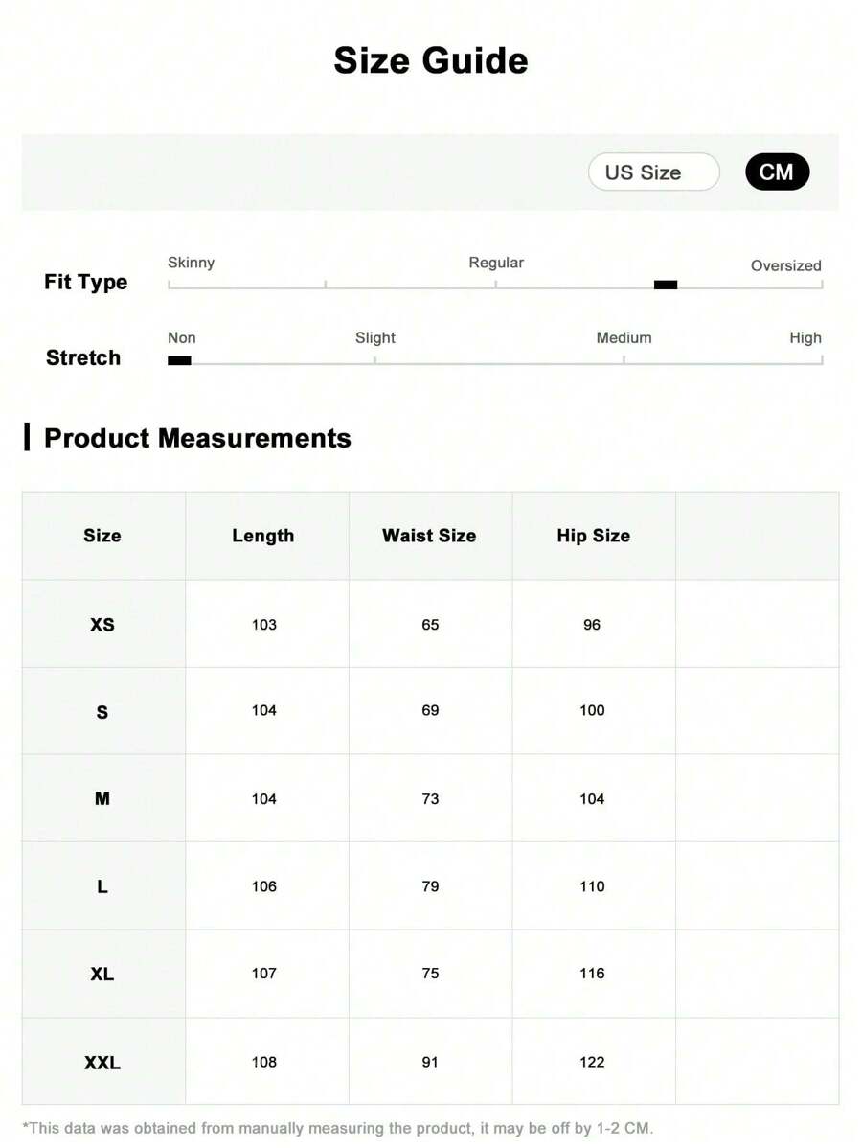Viewport: 862px width, 1148px height.
Task: Select the Length column header
Action: 263,536
